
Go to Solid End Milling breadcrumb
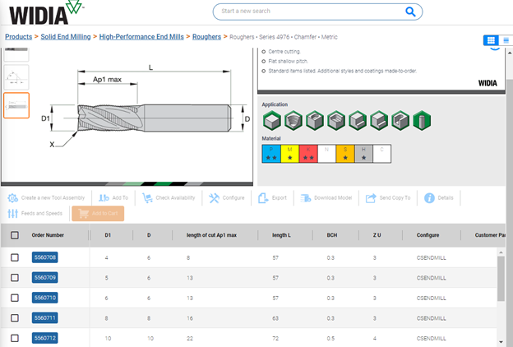point(66,37)
